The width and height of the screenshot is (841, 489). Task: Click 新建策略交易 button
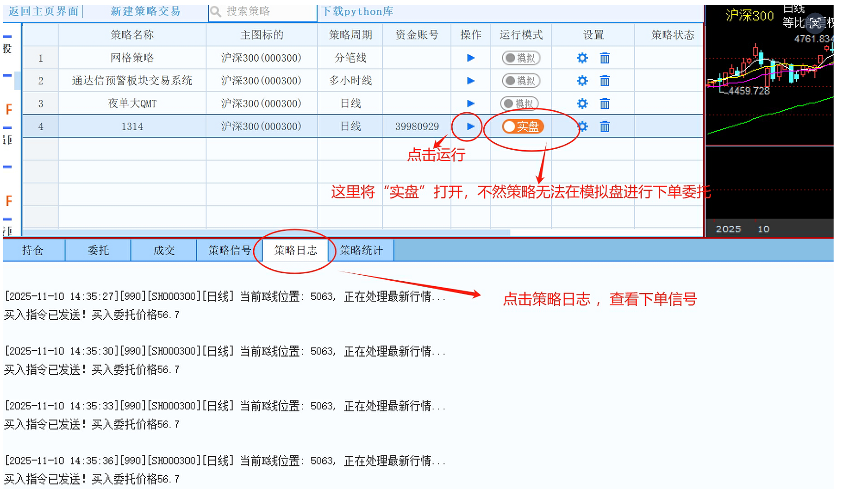point(145,11)
